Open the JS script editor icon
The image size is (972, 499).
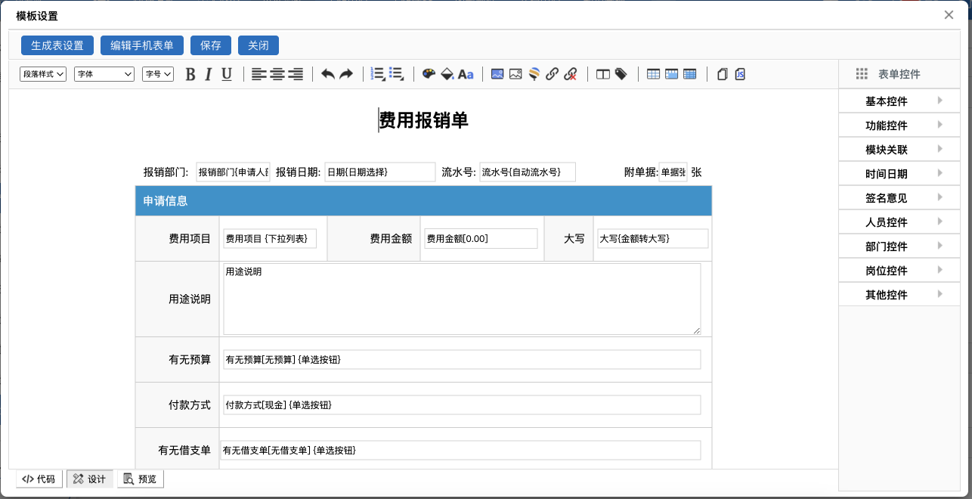tap(739, 74)
